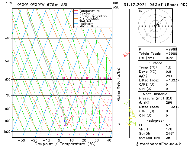Click the 800 hPa pressure label
The height and width of the screenshot is (146, 190).
(8, 109)
